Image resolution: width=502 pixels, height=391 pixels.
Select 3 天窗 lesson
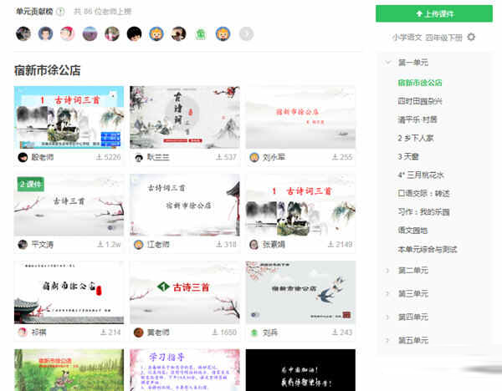[x=408, y=157]
